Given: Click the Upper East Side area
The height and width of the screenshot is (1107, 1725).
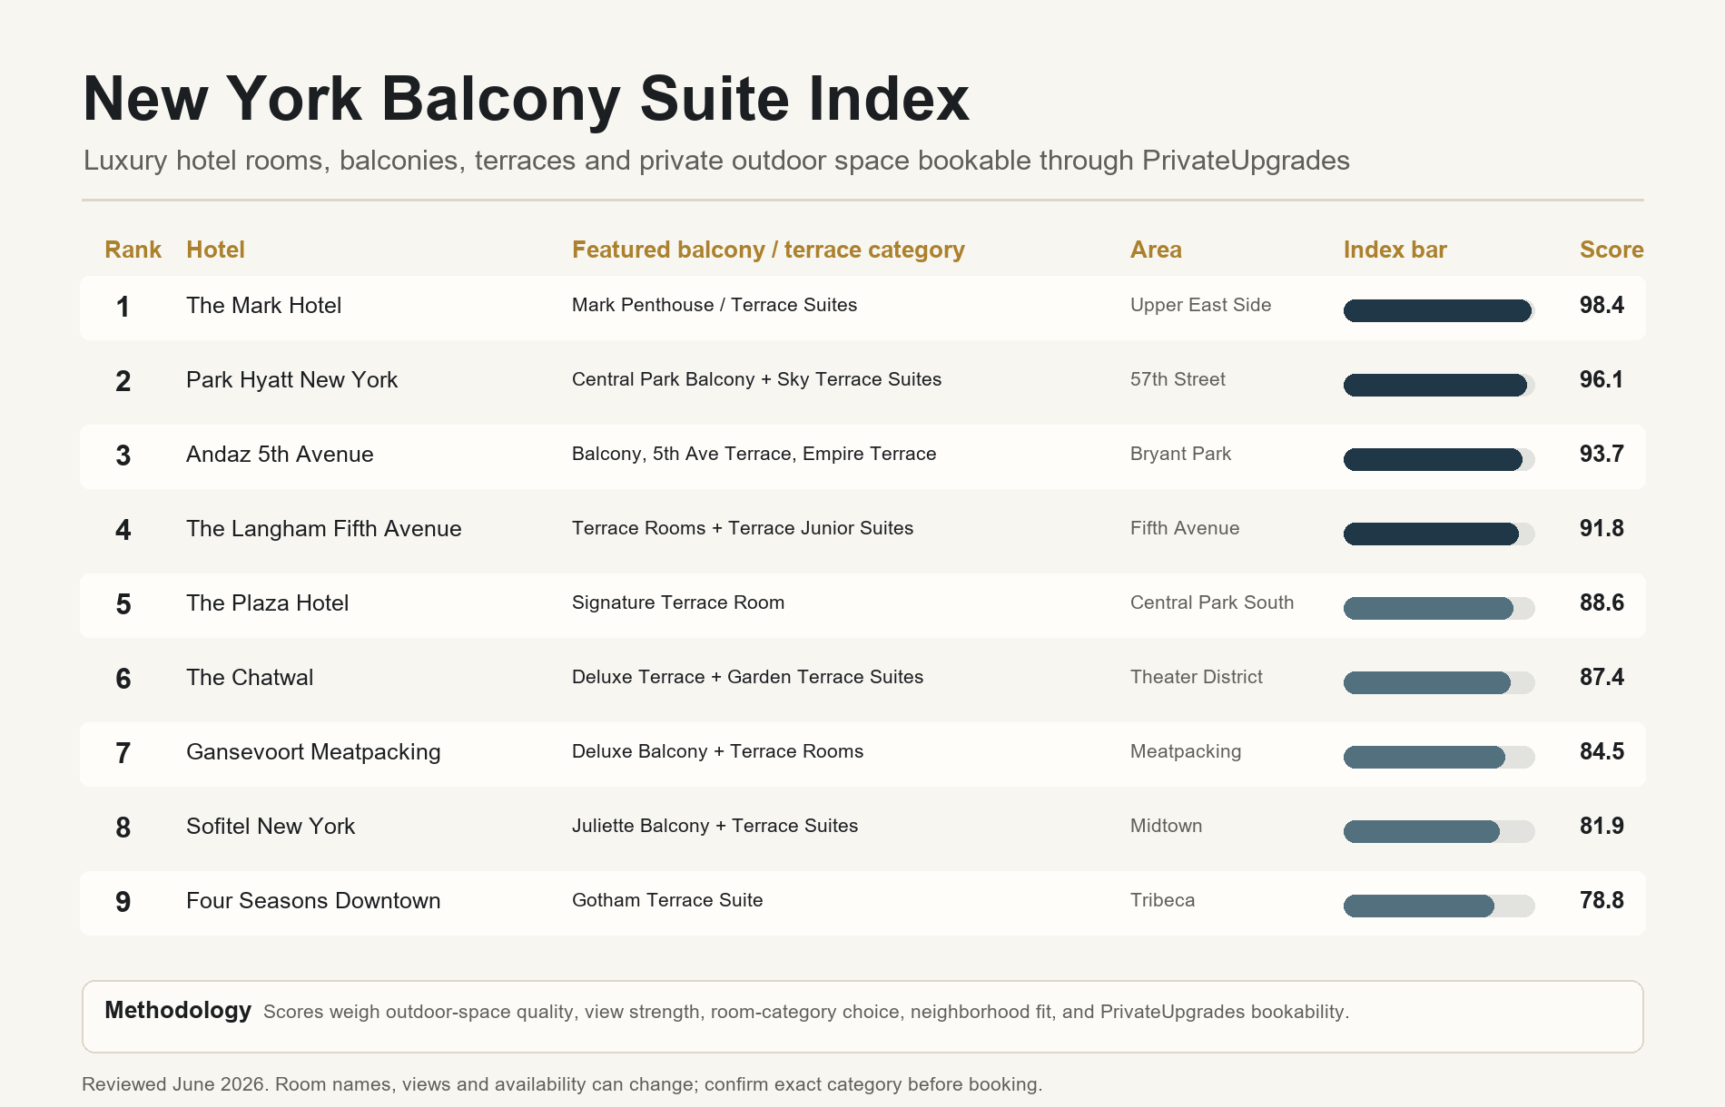Looking at the screenshot, I should click(1200, 305).
